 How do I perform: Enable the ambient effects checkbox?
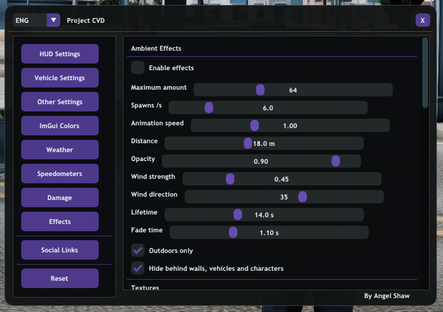coord(138,68)
